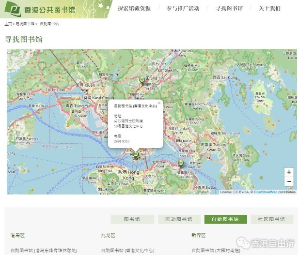Click the 寻找图书馆 page heading
Screen dimensions: 298x255
pos(24,40)
